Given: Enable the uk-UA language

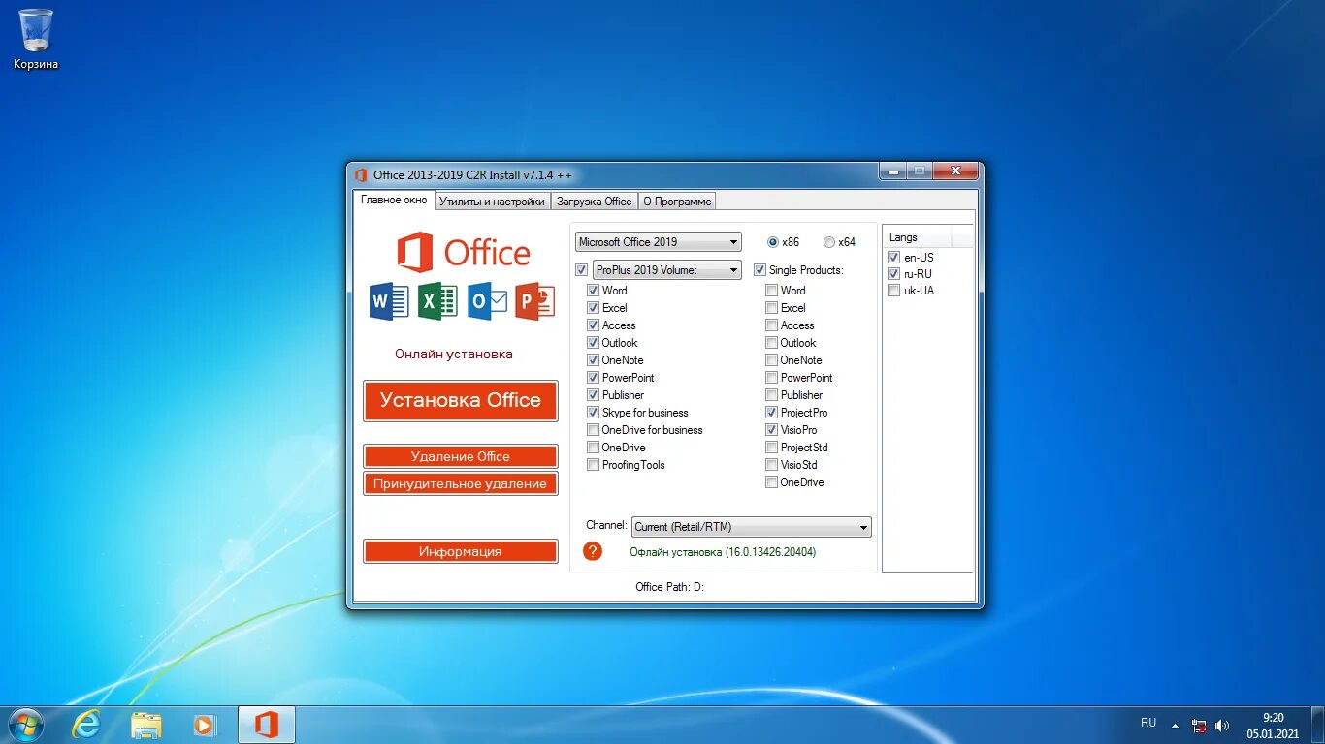Looking at the screenshot, I should (x=893, y=291).
